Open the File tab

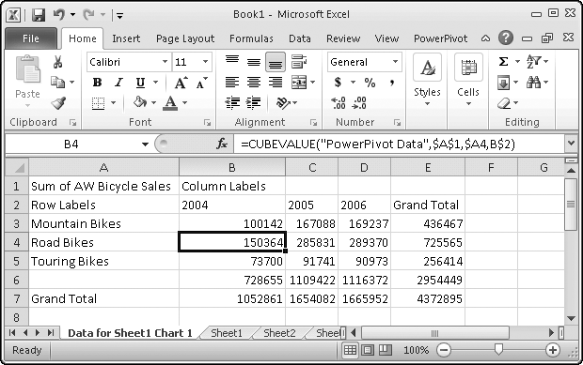(30, 38)
